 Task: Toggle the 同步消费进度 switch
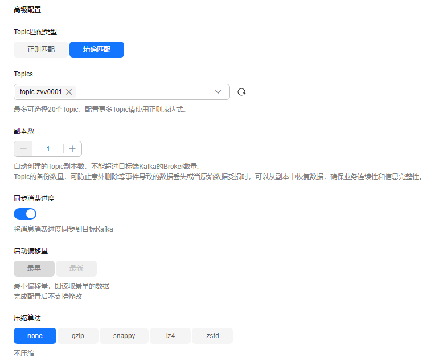(x=25, y=214)
